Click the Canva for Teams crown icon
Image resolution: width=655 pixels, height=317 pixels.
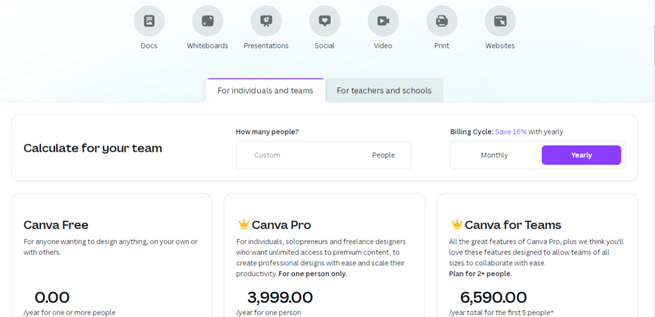coord(456,225)
